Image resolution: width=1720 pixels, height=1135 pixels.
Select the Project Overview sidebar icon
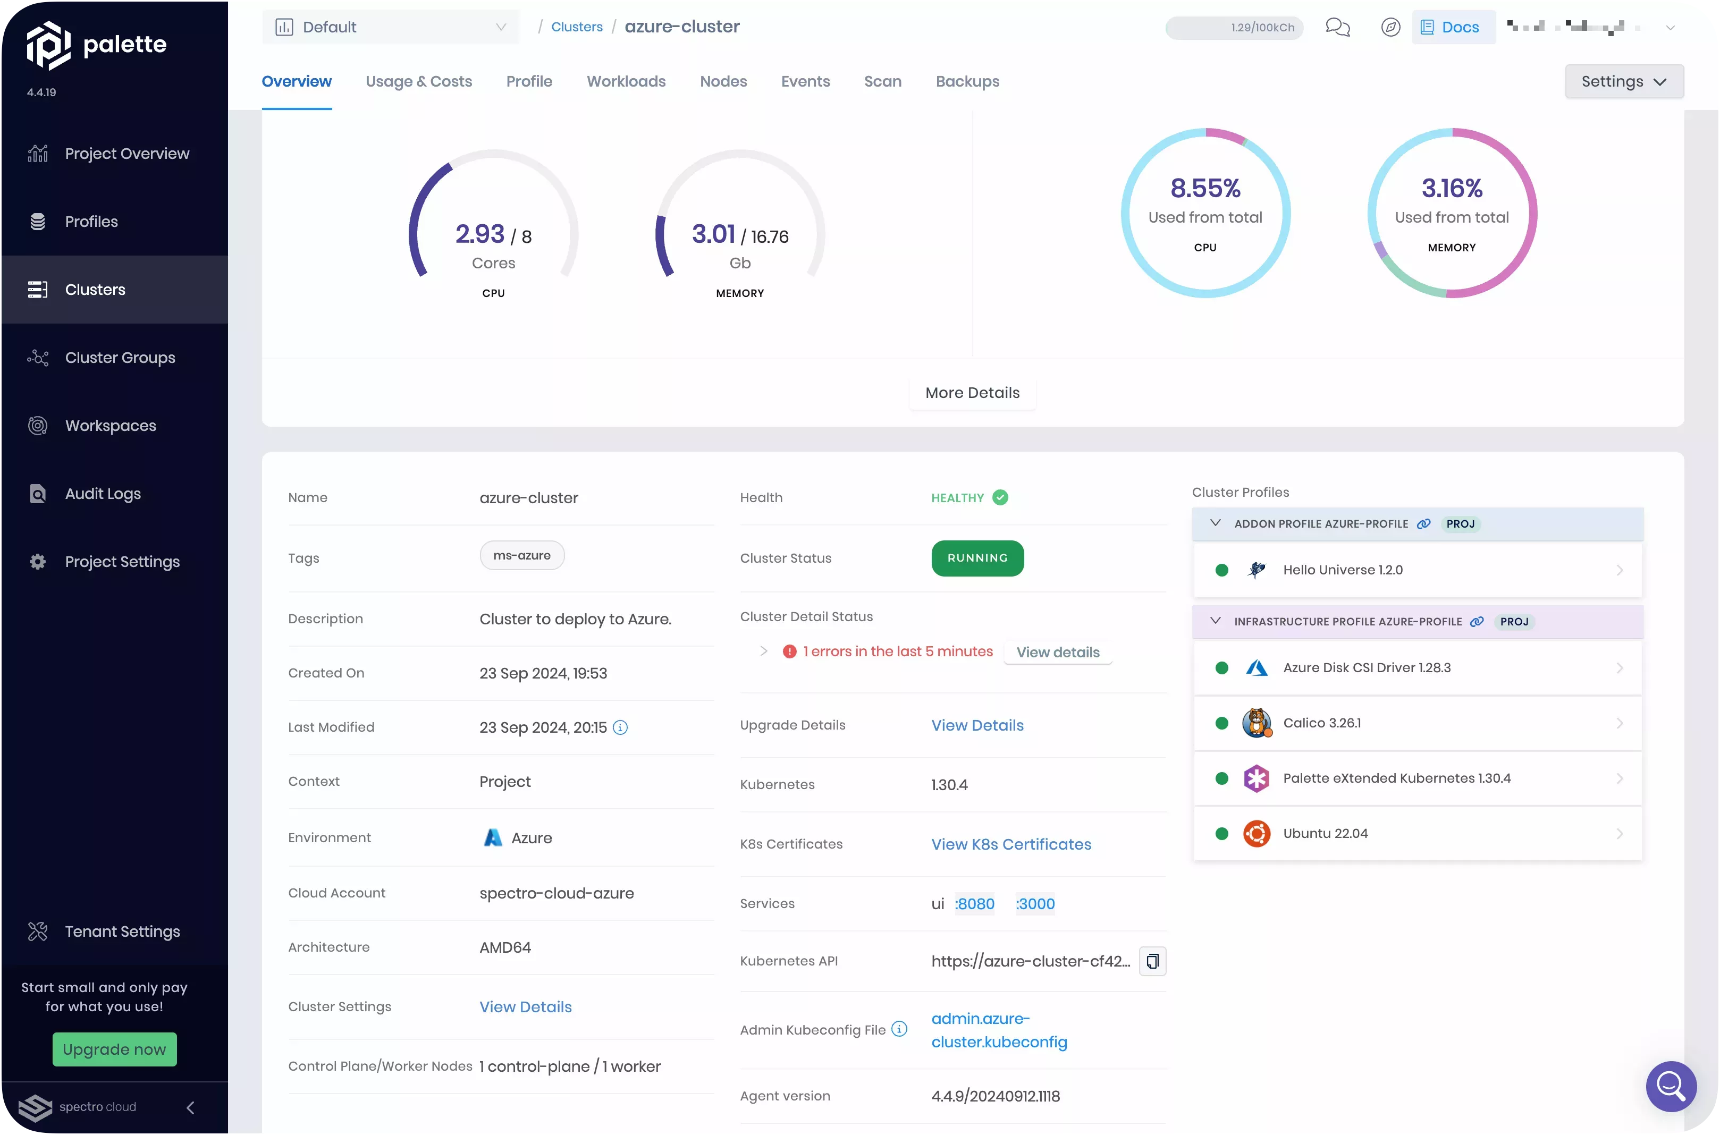coord(38,153)
